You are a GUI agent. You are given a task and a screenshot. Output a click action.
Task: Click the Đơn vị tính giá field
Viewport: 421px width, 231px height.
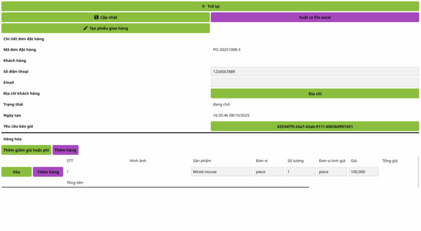(x=332, y=172)
